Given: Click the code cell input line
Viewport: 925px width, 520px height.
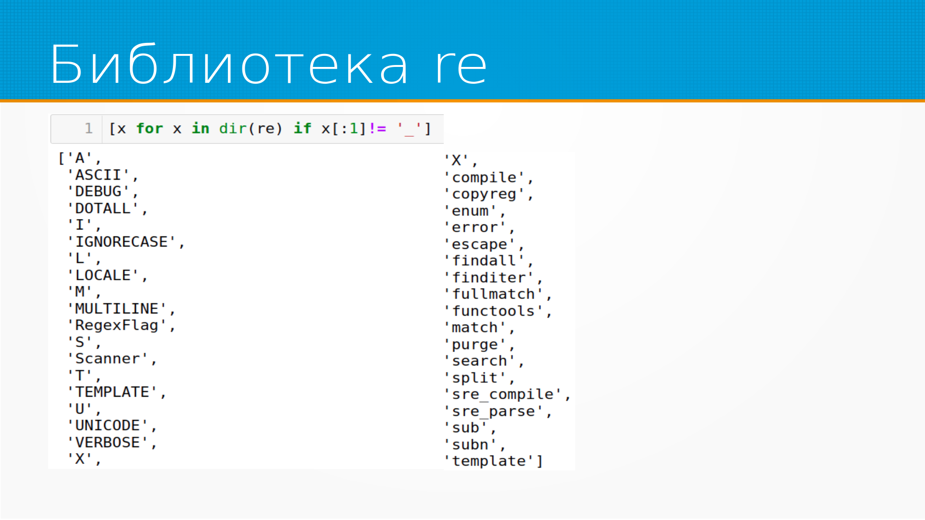Looking at the screenshot, I should click(270, 129).
